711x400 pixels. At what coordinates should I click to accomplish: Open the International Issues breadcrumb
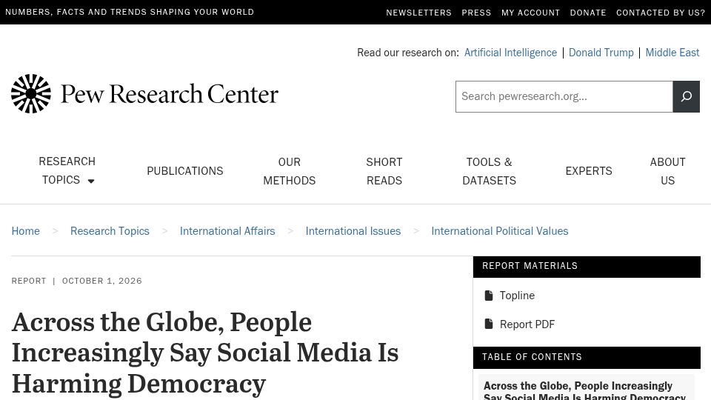(x=353, y=231)
